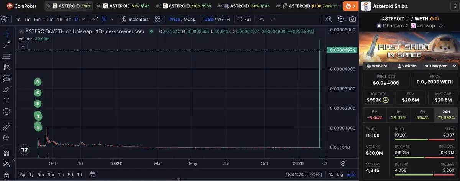Select the ruler measure tool

coord(6,126)
